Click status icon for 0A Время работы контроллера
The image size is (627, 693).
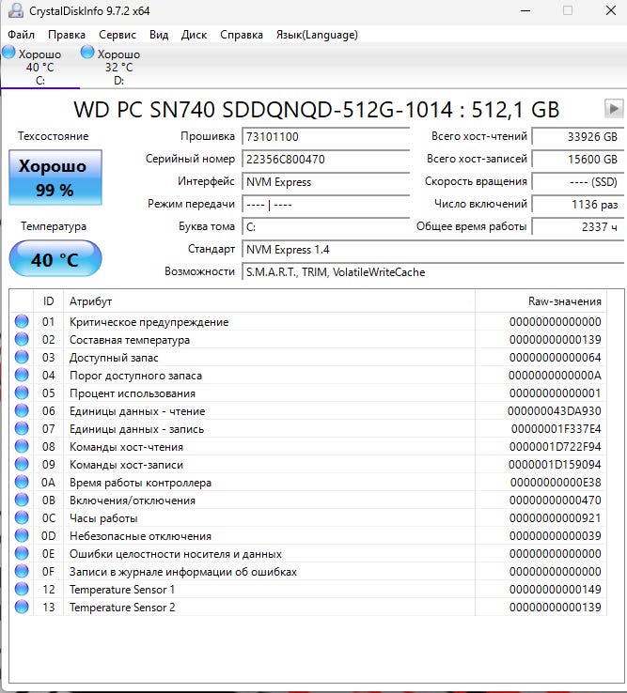(22, 482)
